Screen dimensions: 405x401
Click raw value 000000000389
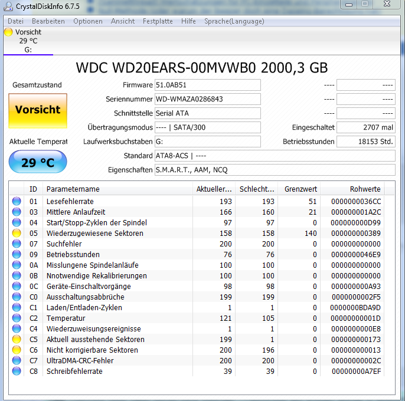click(x=356, y=234)
